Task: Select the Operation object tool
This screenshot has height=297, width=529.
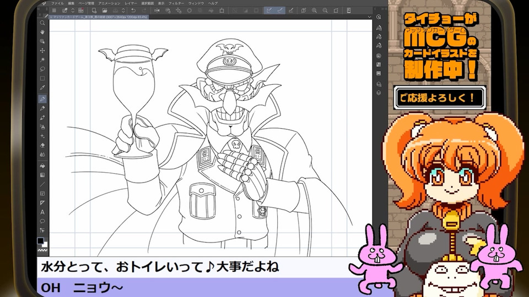Action: (42, 41)
